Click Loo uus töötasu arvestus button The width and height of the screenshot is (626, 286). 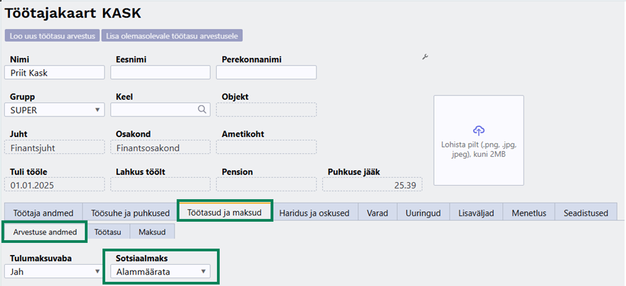pos(52,35)
